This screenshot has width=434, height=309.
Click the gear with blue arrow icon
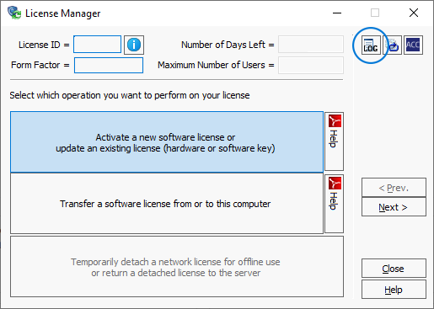coord(393,45)
